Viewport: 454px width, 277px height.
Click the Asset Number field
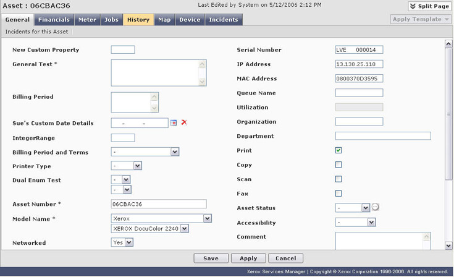coord(159,204)
